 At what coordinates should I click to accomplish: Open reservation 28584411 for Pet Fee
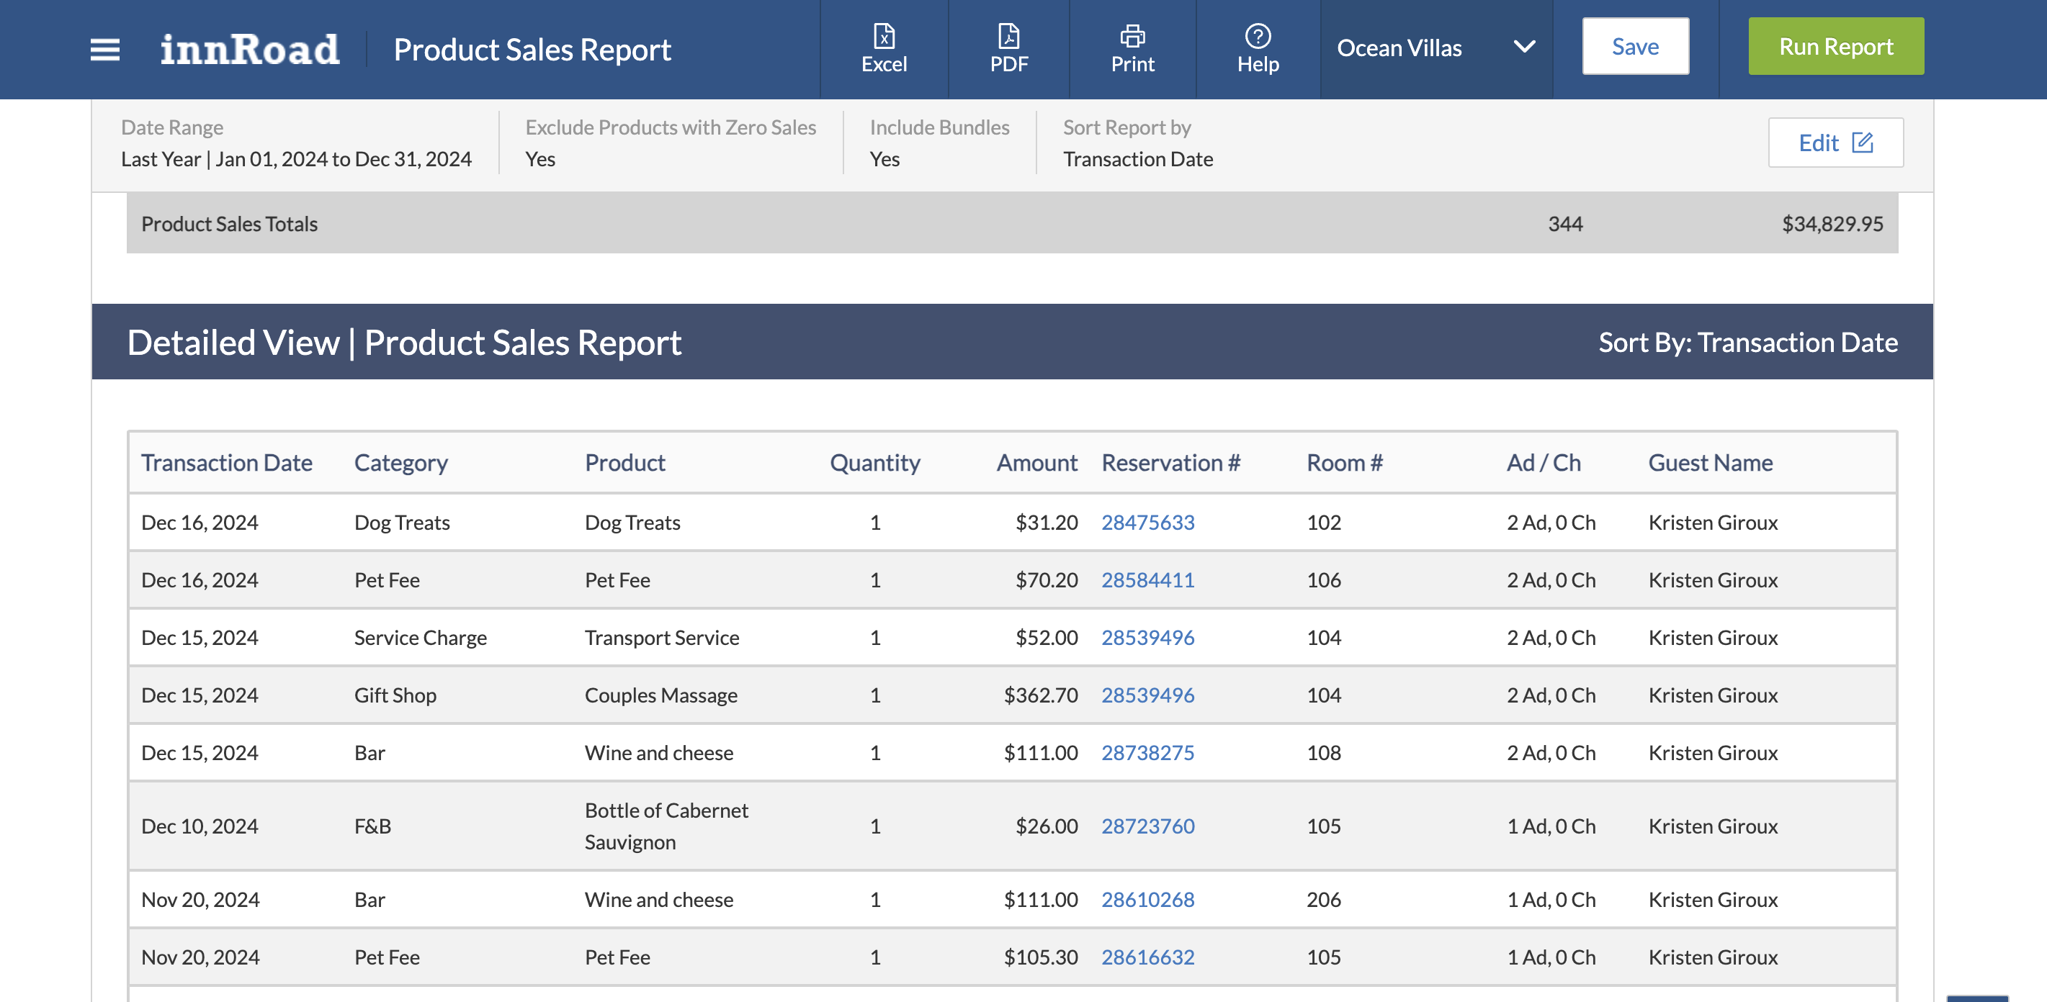point(1147,580)
